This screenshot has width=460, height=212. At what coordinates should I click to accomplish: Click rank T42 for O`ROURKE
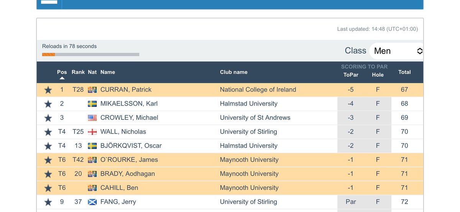click(78, 160)
